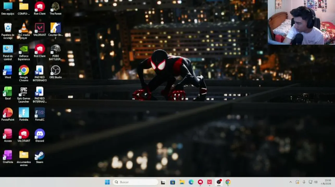The width and height of the screenshot is (335, 187).
Task: Select the Excel desktop shortcut
Action: click(8, 93)
